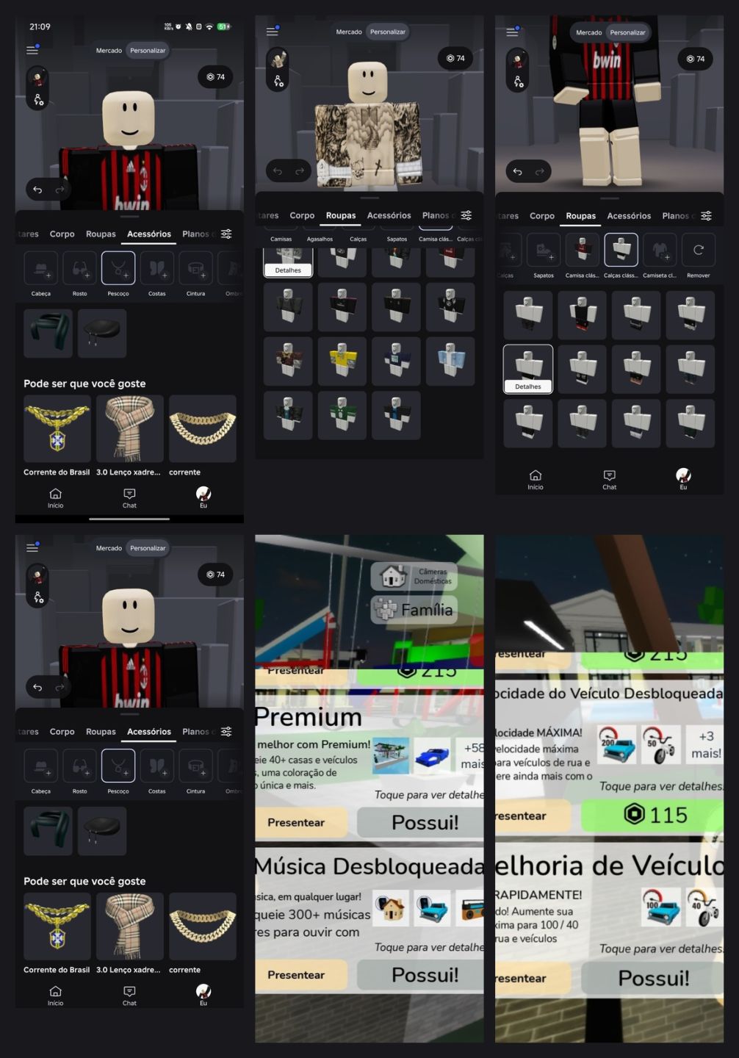
Task: Open filter sliders icon in the 21:09 screenshot
Action: (226, 234)
